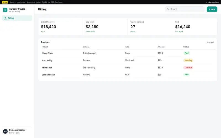The width and height of the screenshot is (221, 138).
Task: Click the Patient column header
Action: [x=45, y=47]
